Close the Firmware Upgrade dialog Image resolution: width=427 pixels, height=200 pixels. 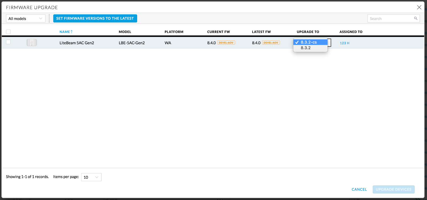coord(419,7)
